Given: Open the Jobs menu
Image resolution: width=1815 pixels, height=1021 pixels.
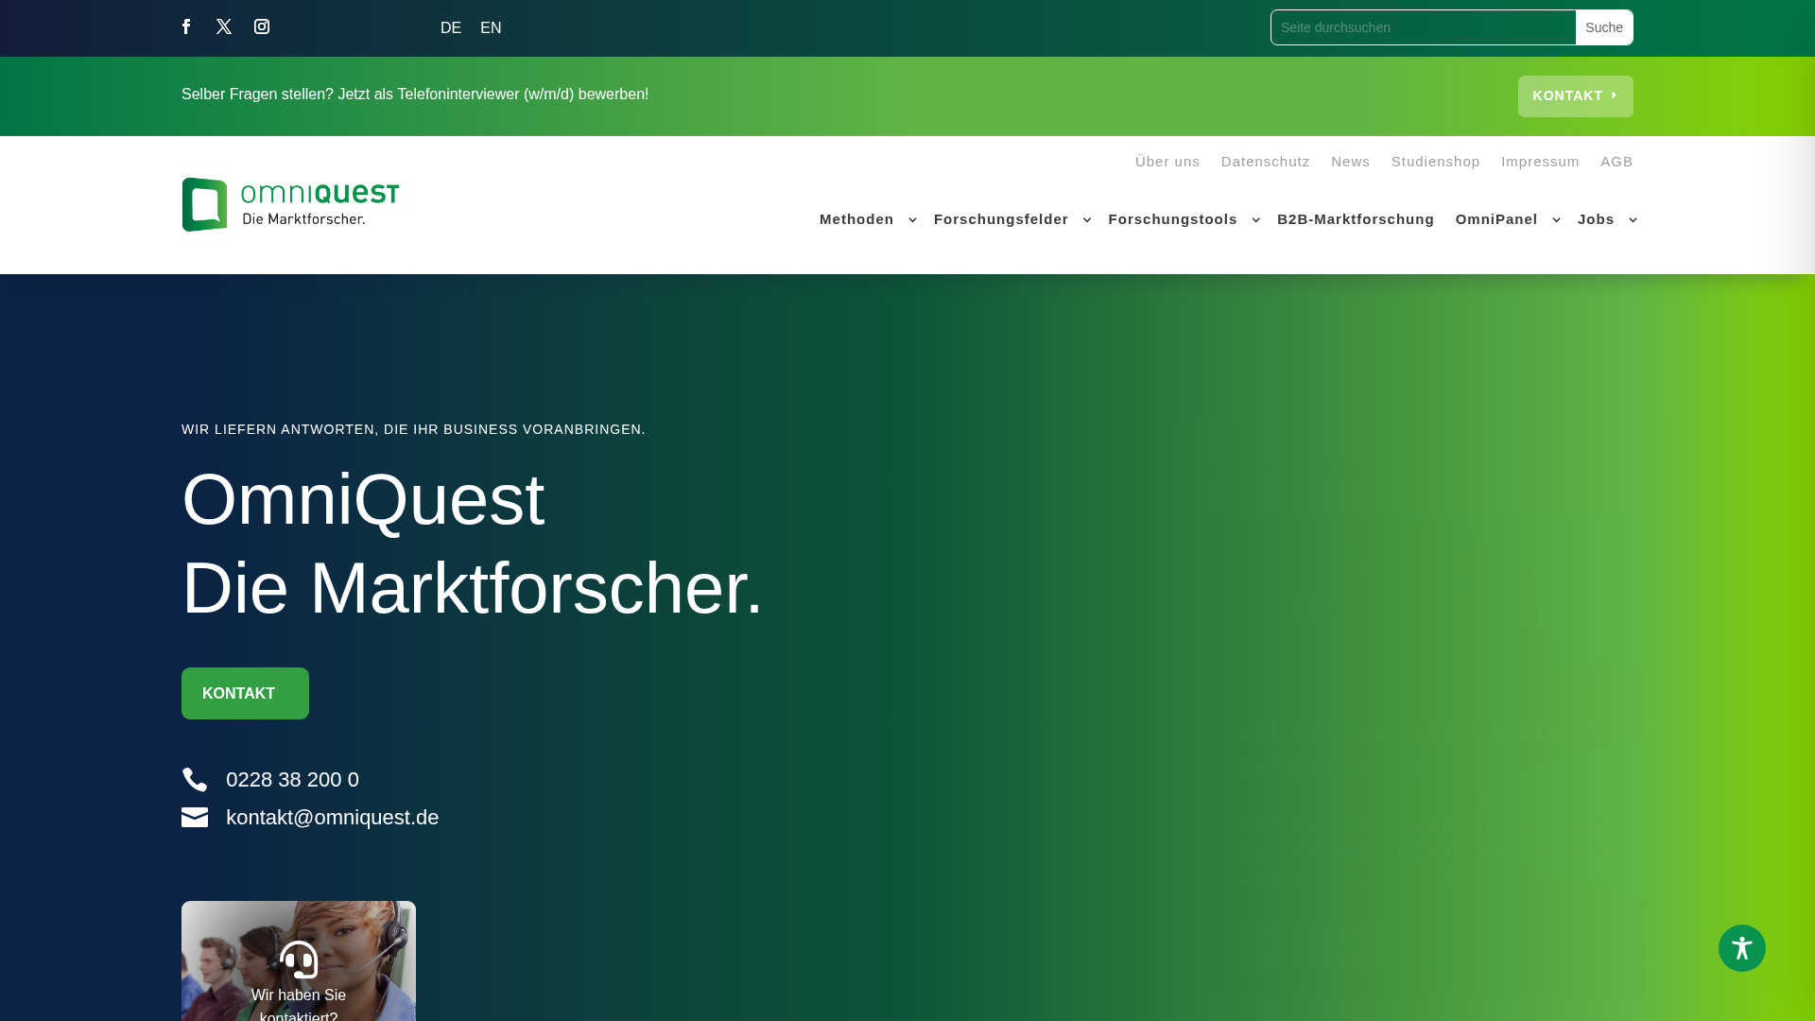Looking at the screenshot, I should coord(1596,219).
